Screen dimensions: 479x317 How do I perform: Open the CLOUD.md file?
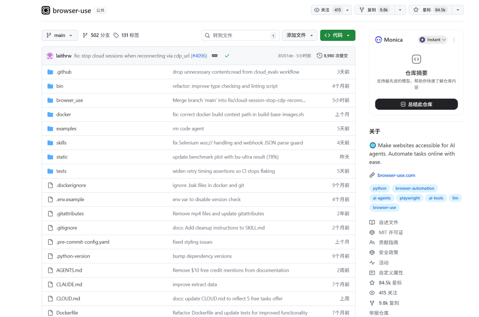point(68,299)
